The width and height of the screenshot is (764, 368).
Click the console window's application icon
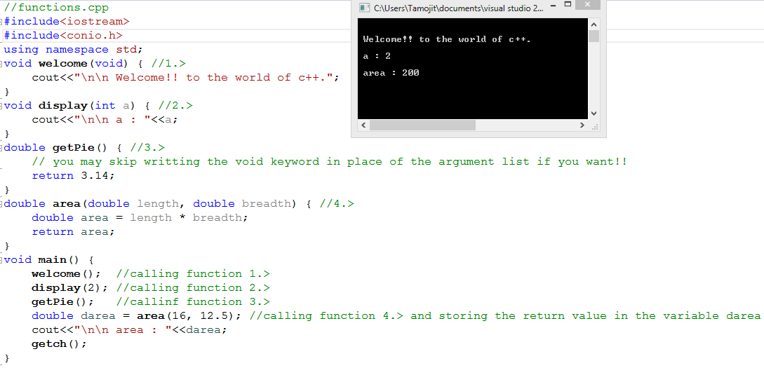coord(363,7)
